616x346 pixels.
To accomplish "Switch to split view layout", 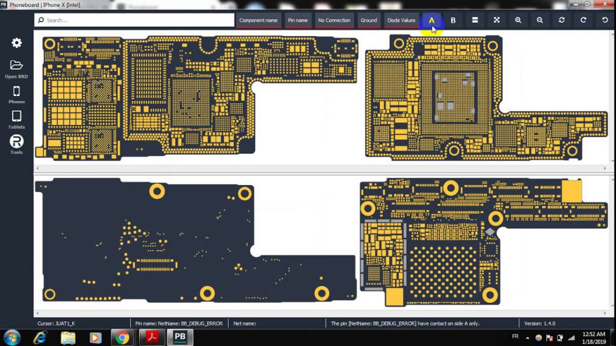I will [x=475, y=20].
